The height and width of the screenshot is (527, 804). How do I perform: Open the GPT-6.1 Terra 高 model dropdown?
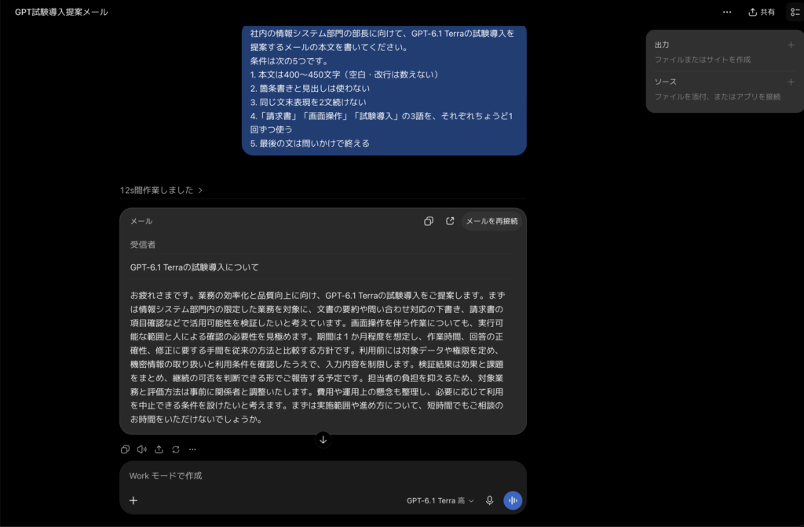[x=440, y=500]
